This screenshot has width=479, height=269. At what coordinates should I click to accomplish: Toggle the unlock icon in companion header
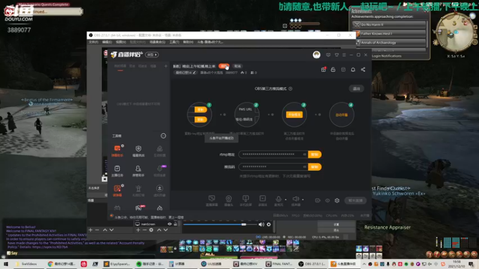[x=333, y=69]
